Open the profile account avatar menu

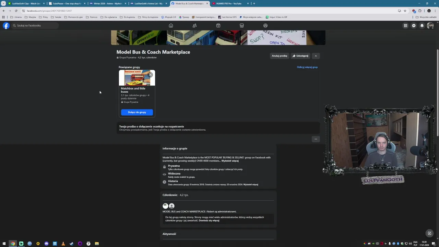tap(430, 25)
